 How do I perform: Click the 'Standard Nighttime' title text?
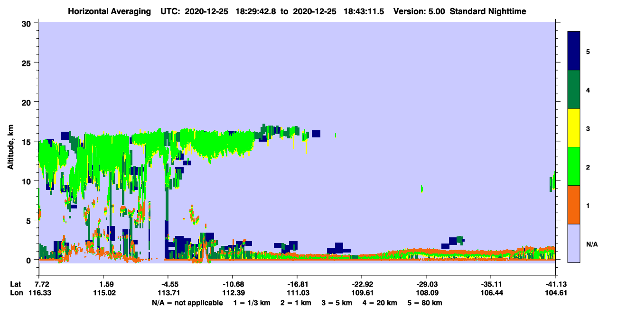point(488,11)
